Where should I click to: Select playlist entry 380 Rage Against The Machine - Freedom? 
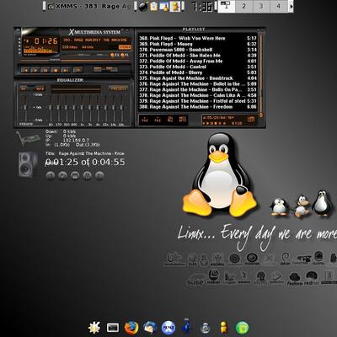tap(198, 107)
